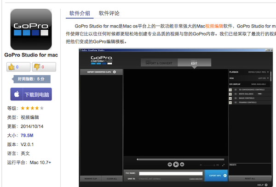Click the fast-forward playback button
This screenshot has height=187, width=276.
(x=182, y=165)
